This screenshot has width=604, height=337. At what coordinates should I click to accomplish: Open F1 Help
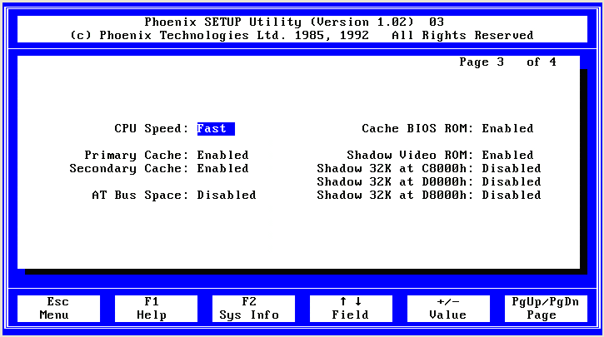[156, 309]
